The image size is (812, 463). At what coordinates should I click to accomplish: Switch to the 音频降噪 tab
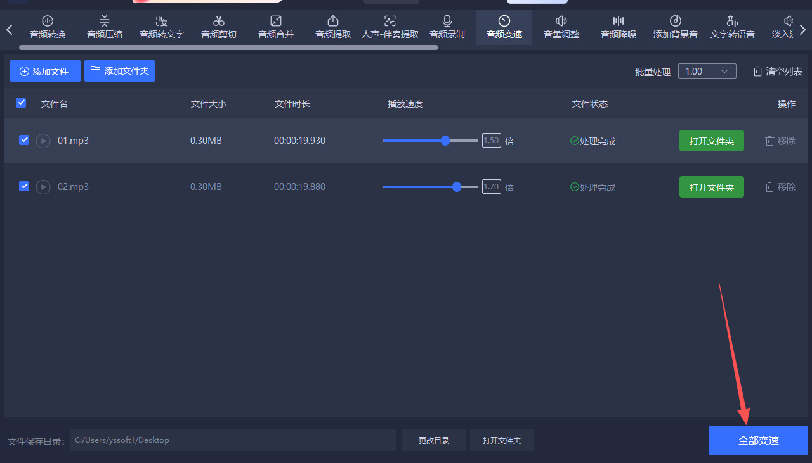tap(619, 27)
